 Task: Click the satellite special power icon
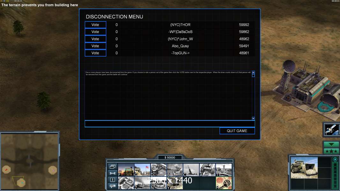pos(332,130)
